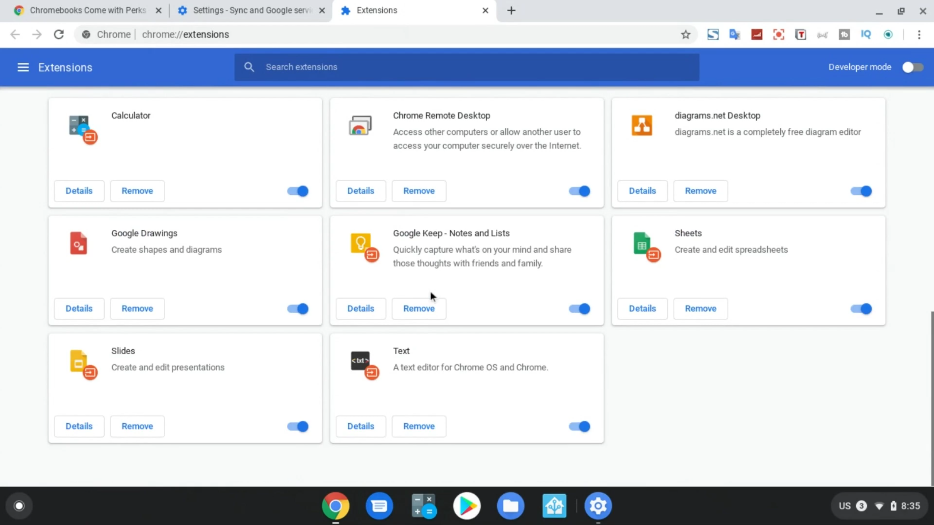Remove the Slides app
The height and width of the screenshot is (525, 934).
(x=137, y=426)
